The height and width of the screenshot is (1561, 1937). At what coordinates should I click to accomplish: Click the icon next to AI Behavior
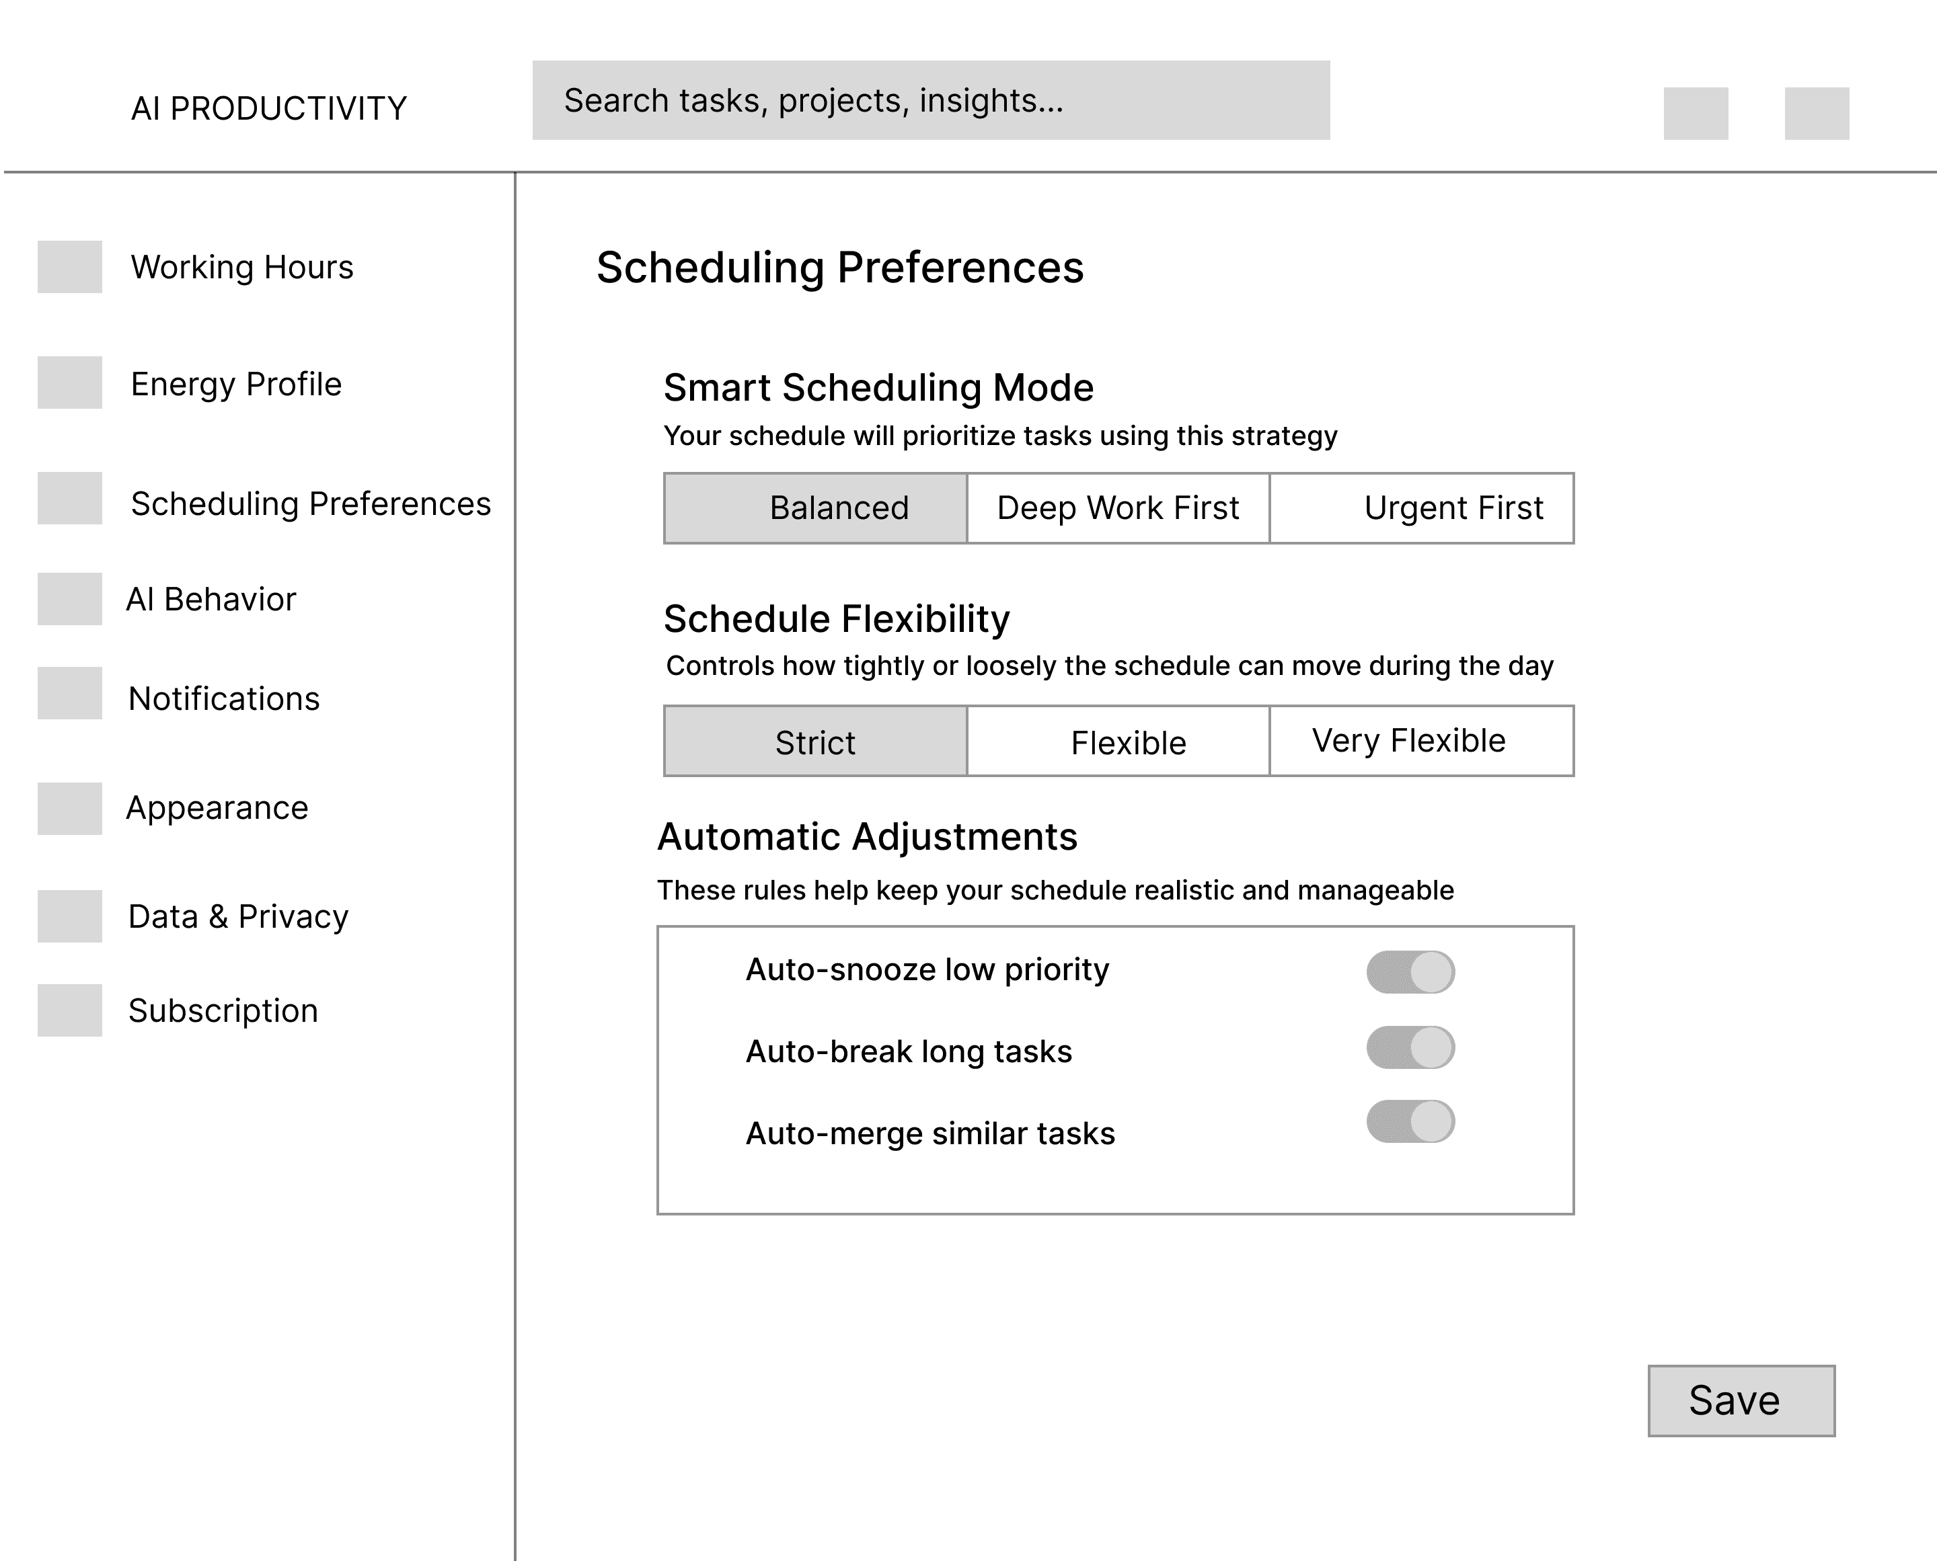69,599
